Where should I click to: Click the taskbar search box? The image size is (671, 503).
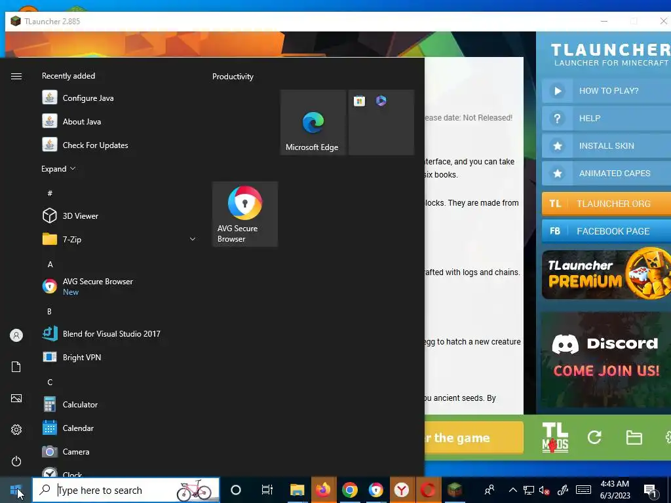tap(126, 490)
